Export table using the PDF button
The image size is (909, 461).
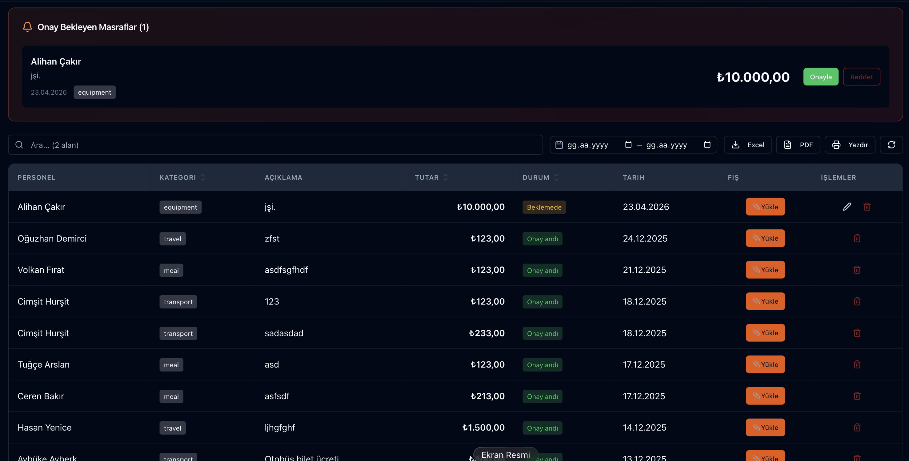click(798, 145)
